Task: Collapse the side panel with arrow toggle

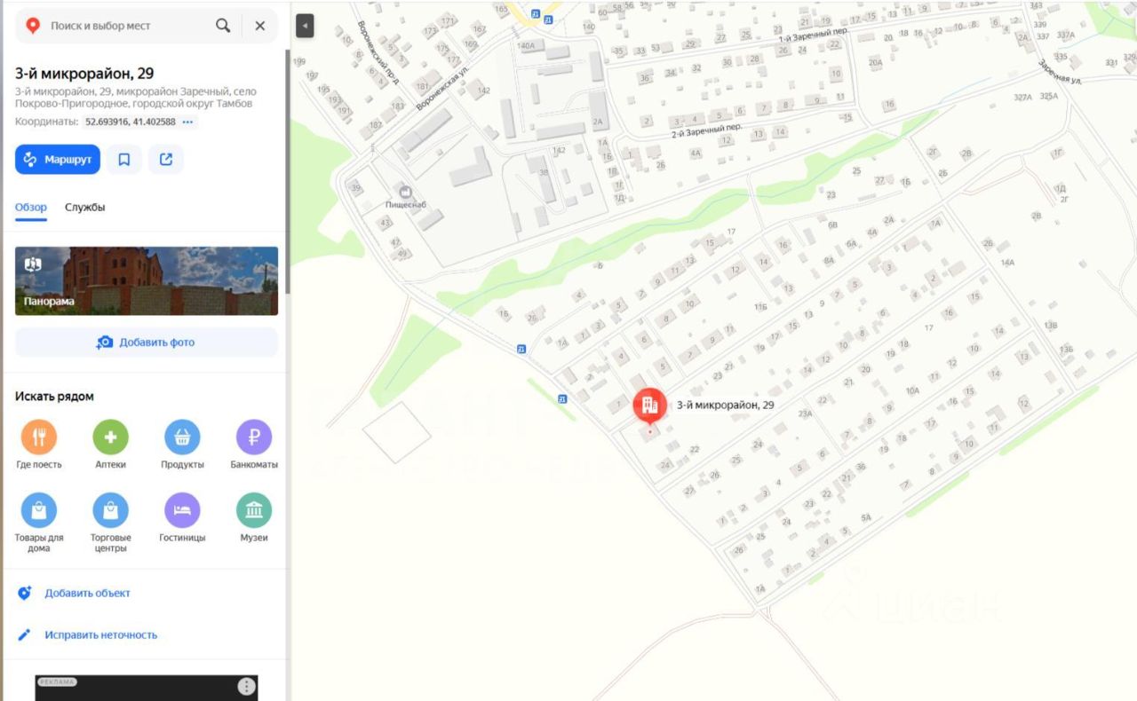Action: pyautogui.click(x=305, y=26)
